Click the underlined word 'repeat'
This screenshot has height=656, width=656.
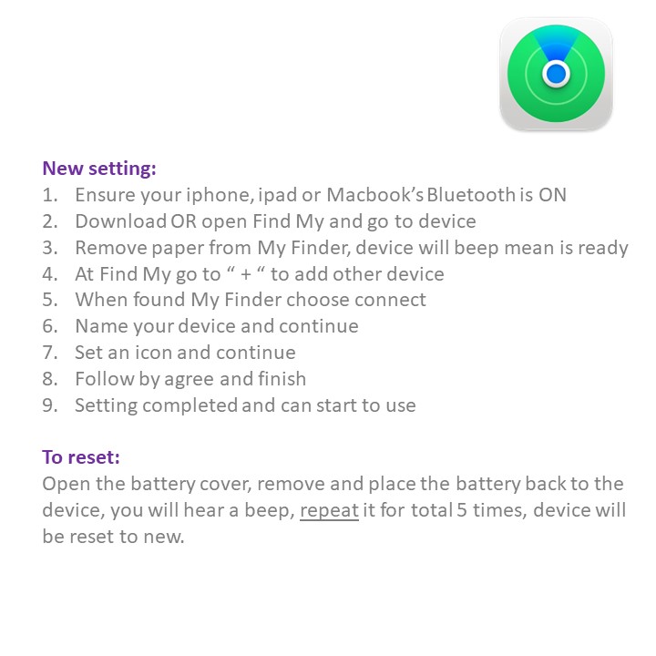pyautogui.click(x=329, y=510)
